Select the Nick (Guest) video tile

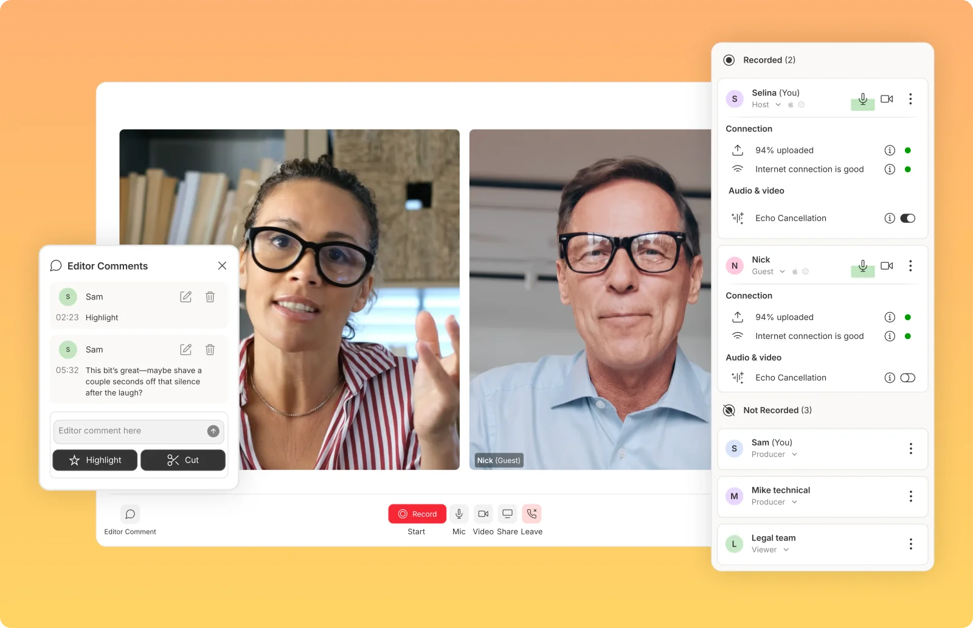point(590,299)
